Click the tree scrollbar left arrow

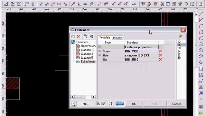point(72,97)
